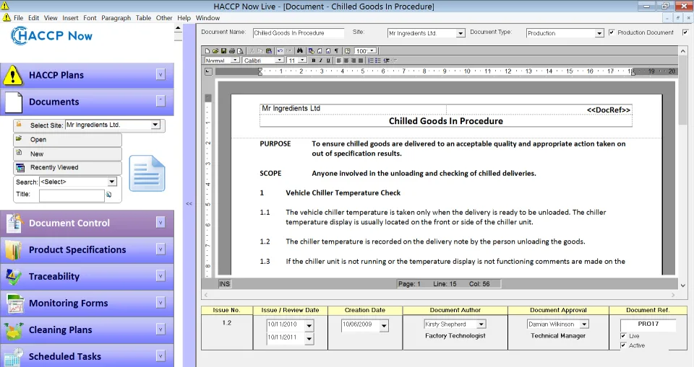Open a file via editor toolbar folder icon
The image size is (694, 367).
pos(215,50)
